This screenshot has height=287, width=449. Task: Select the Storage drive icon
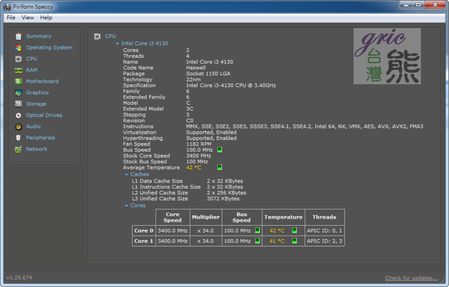point(19,104)
